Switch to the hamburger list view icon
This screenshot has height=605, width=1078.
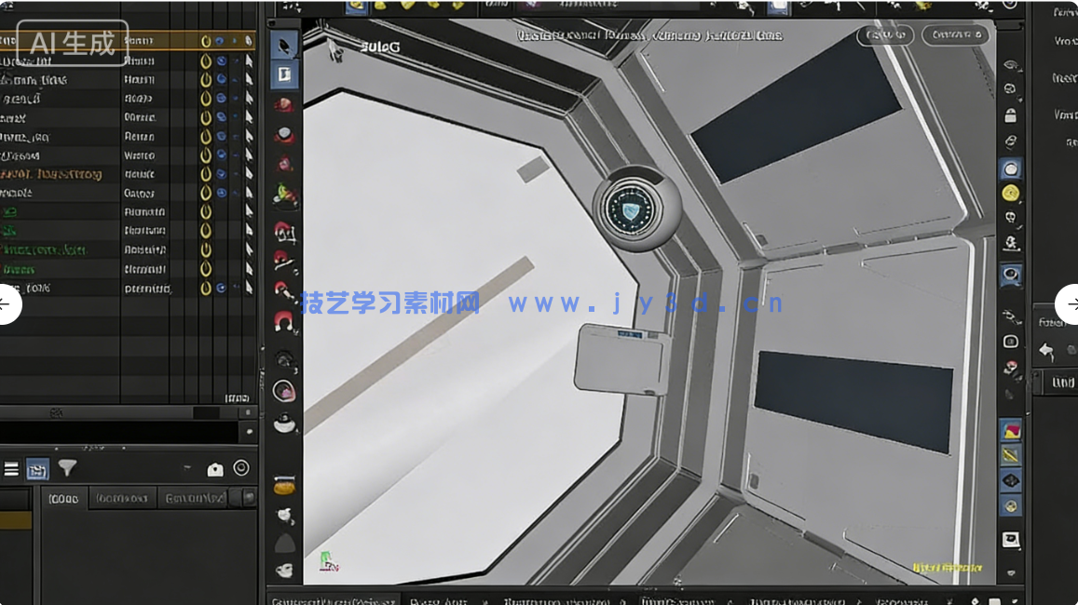click(x=11, y=469)
